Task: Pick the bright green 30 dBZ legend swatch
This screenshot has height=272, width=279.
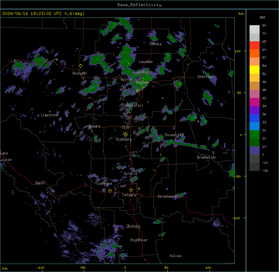Action: pos(254,134)
